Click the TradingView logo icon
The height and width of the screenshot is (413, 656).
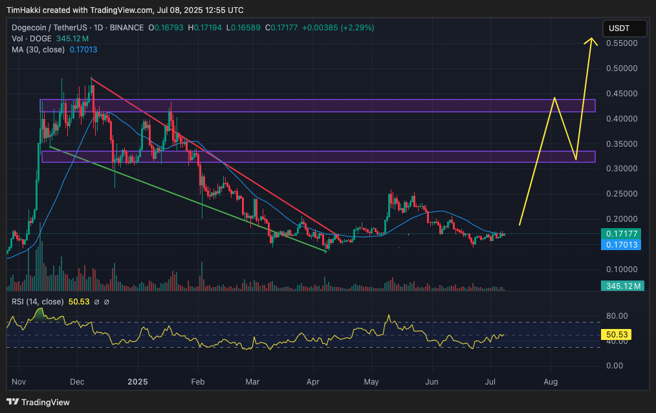click(12, 401)
